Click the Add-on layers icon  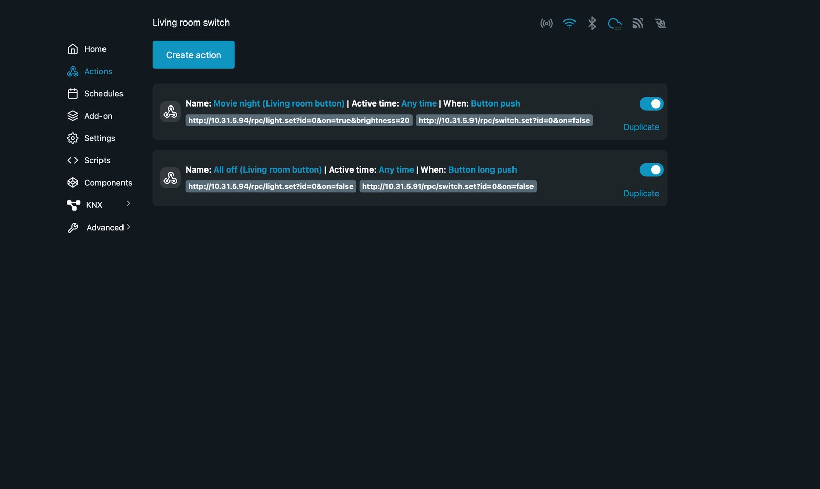point(73,116)
